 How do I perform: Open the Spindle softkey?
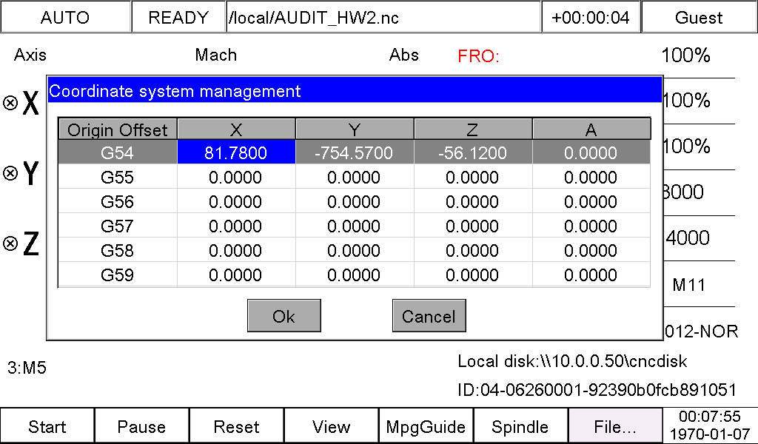(520, 426)
